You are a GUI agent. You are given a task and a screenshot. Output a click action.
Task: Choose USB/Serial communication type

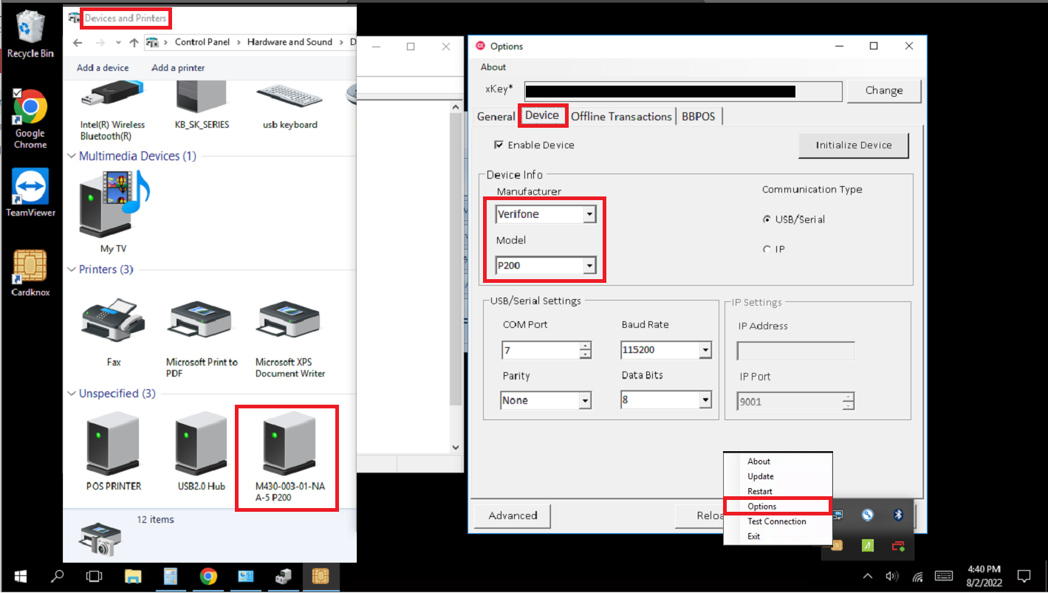point(766,219)
